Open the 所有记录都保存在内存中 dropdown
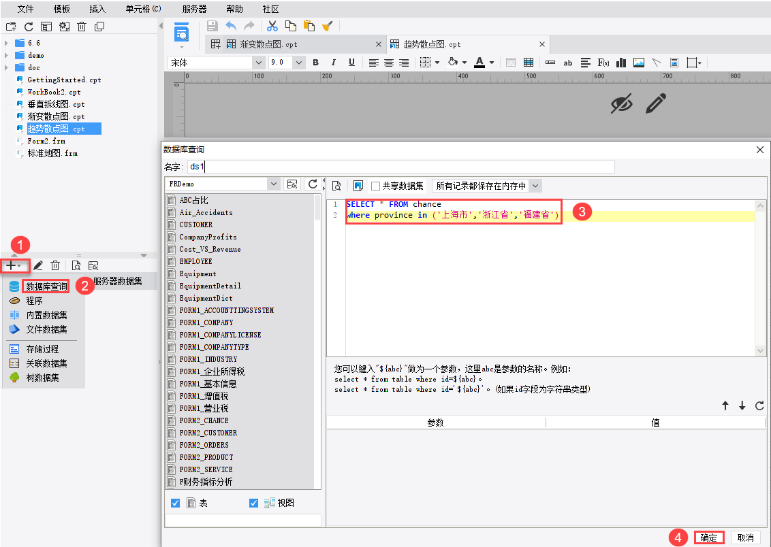 point(535,186)
